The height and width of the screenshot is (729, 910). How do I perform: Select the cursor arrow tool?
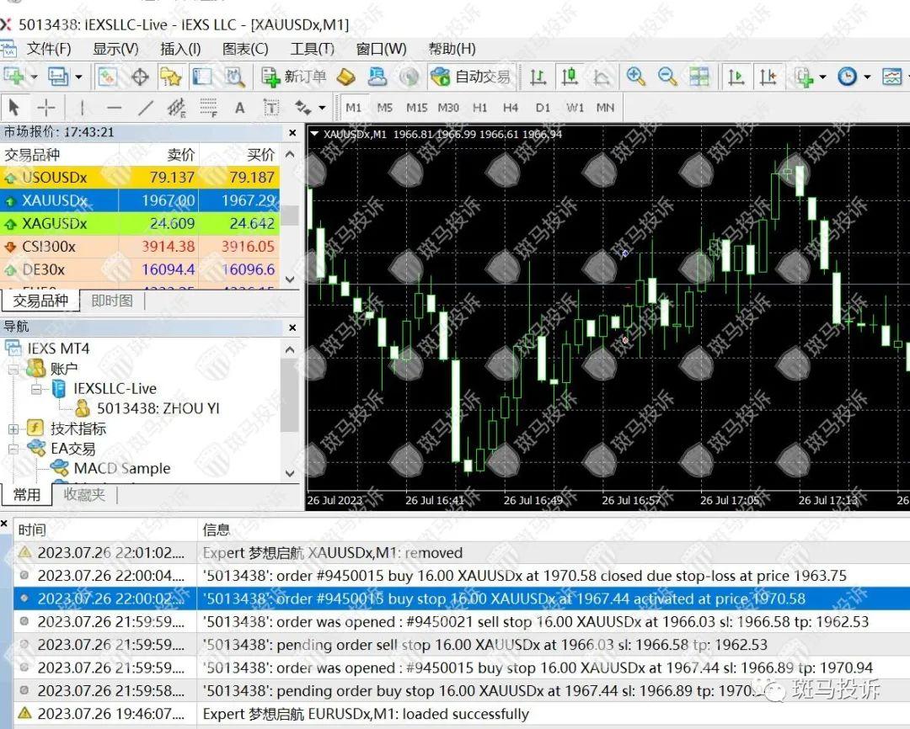(x=14, y=107)
